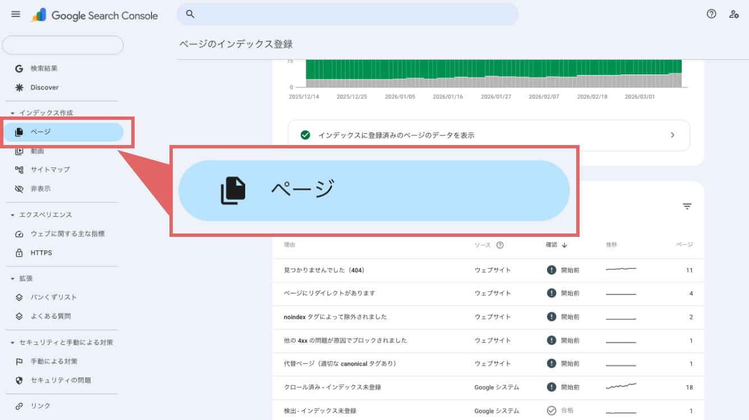Click the HTTPS lock icon

point(20,253)
